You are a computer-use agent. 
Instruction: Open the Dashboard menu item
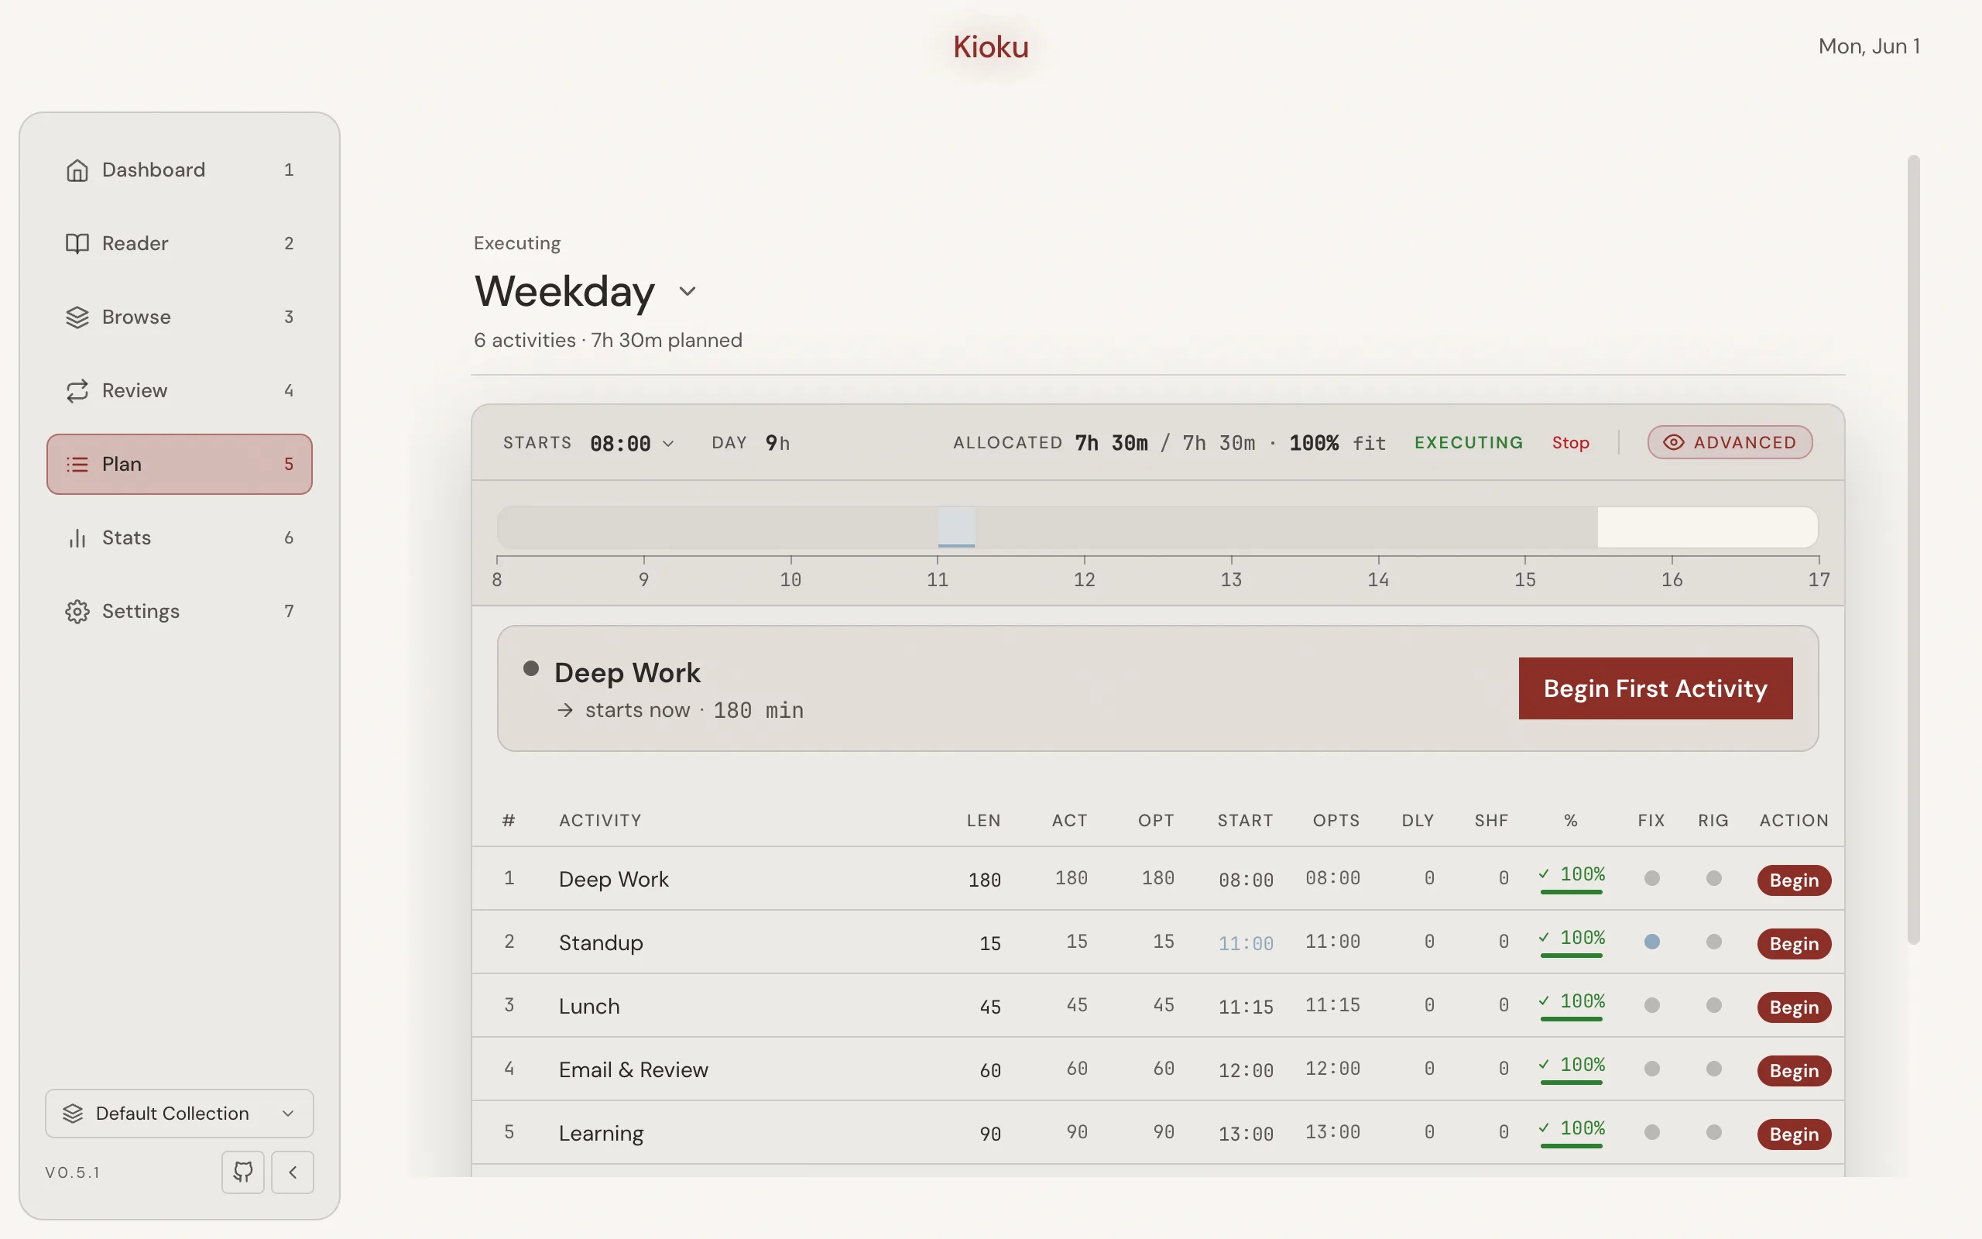[180, 170]
